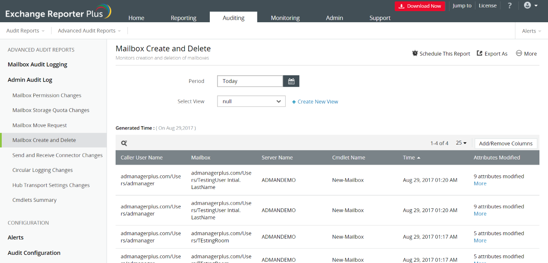Expand the Audit Reports menu
This screenshot has height=263, width=548.
pyautogui.click(x=26, y=31)
